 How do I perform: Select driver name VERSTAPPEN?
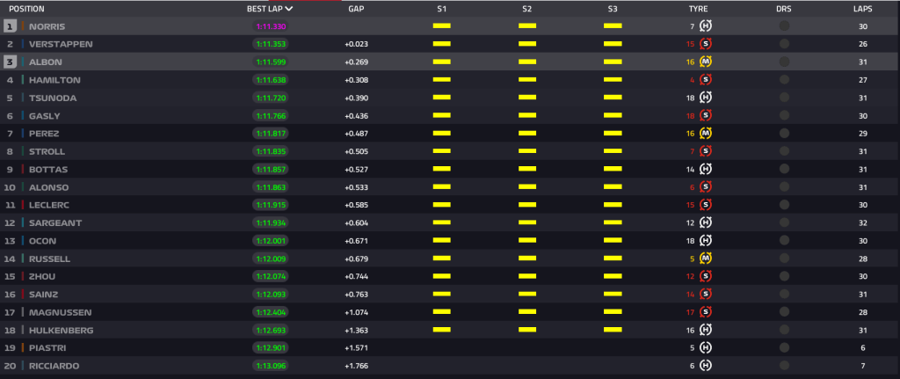click(61, 44)
